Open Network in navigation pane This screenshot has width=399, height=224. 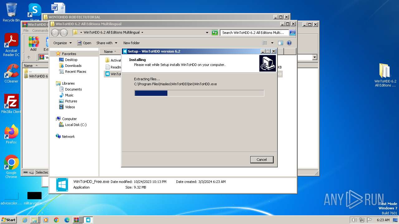[68, 137]
